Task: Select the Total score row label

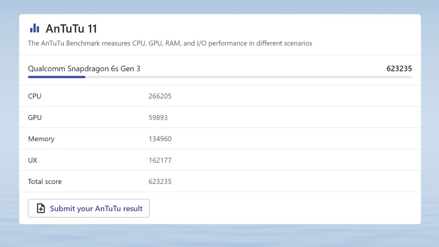Action: (x=45, y=181)
